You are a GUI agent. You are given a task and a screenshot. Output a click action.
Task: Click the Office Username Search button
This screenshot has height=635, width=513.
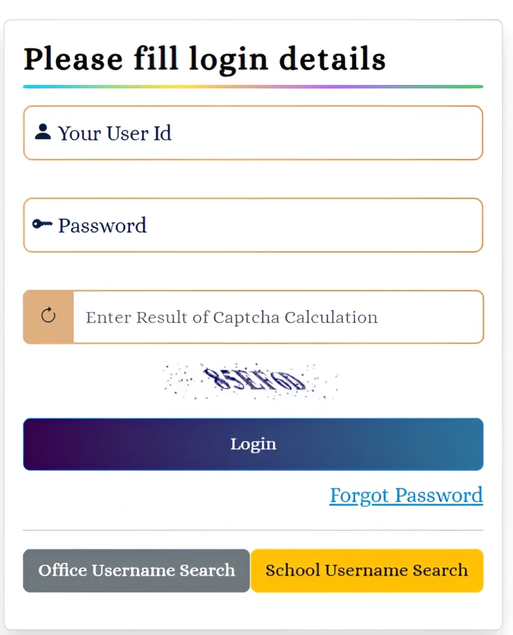(136, 571)
